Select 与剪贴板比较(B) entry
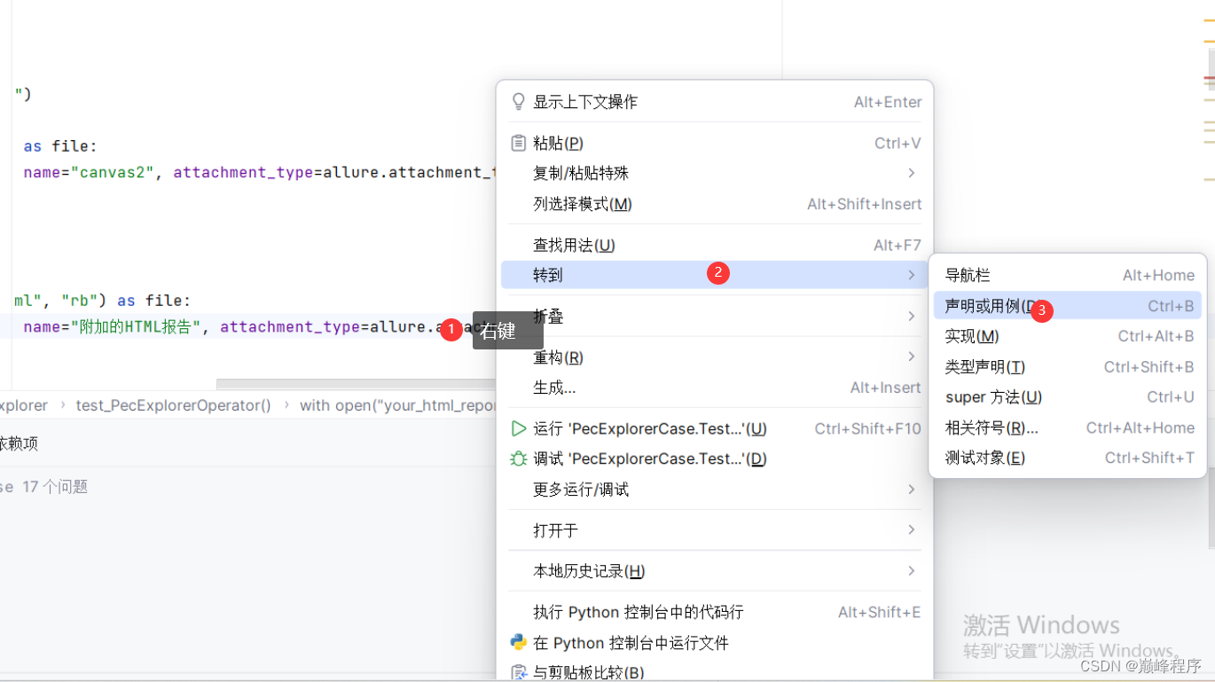Screen dimensions: 1215x682 tap(715, 672)
